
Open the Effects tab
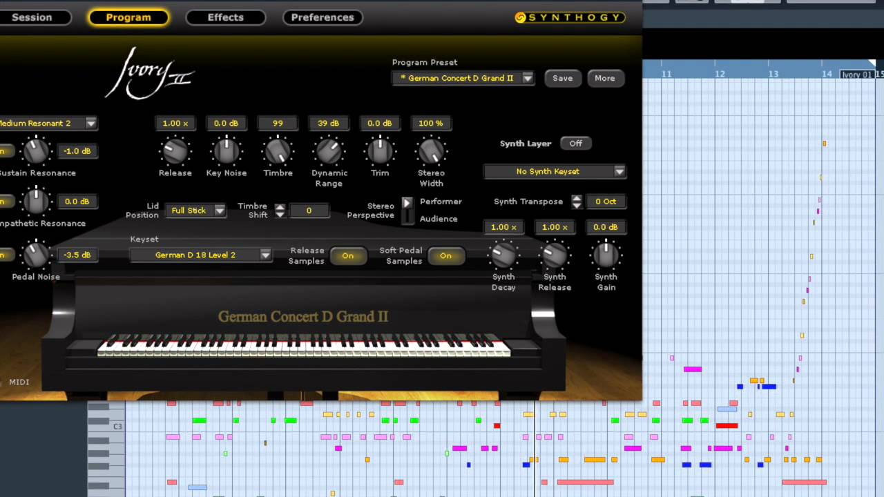[x=226, y=17]
